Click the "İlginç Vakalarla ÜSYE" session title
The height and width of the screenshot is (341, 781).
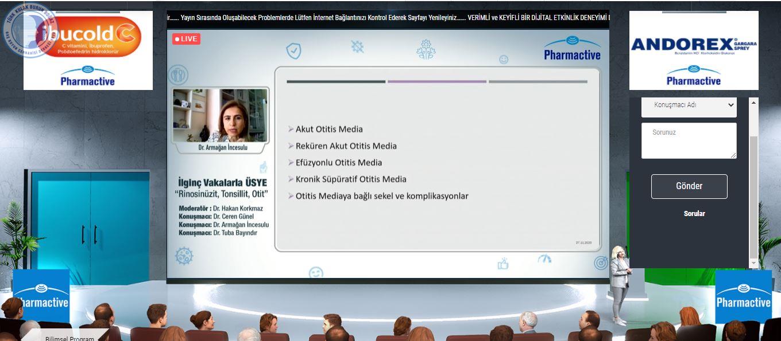pos(222,183)
